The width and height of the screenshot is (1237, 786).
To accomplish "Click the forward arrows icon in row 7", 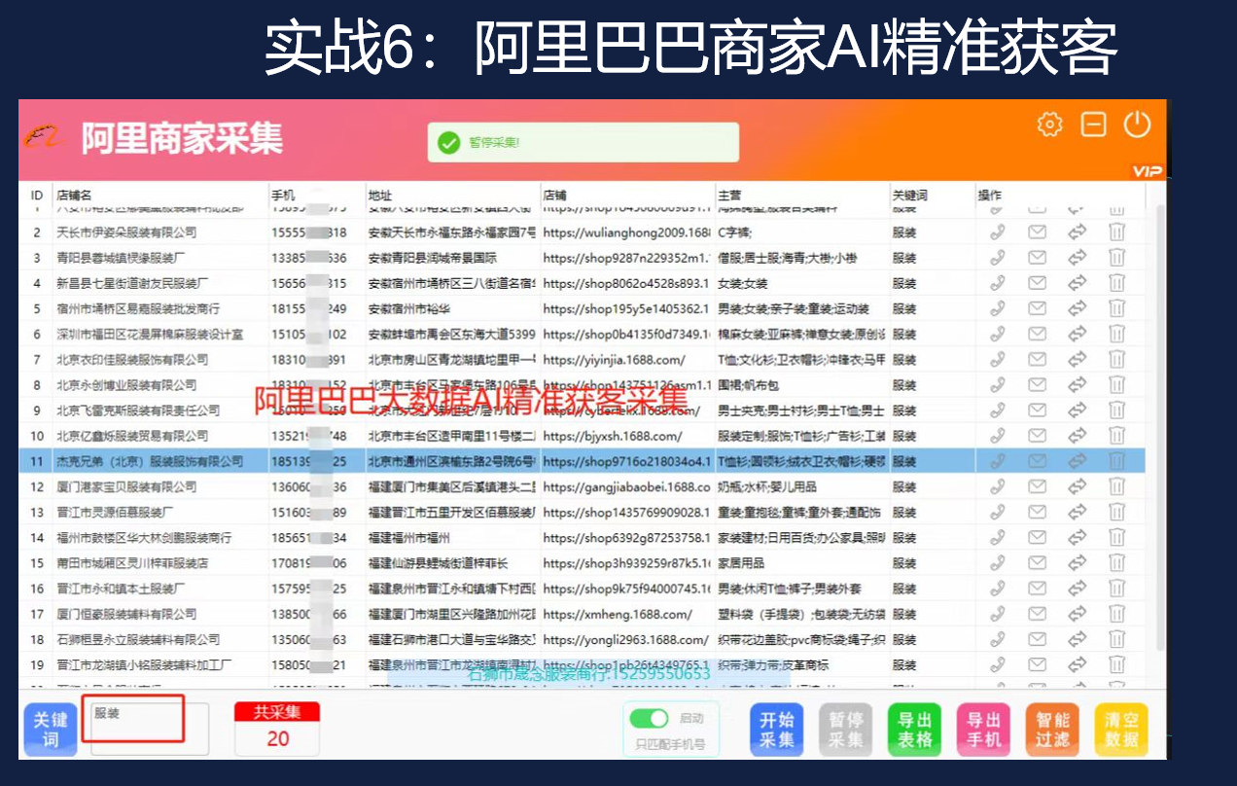I will (x=1078, y=360).
